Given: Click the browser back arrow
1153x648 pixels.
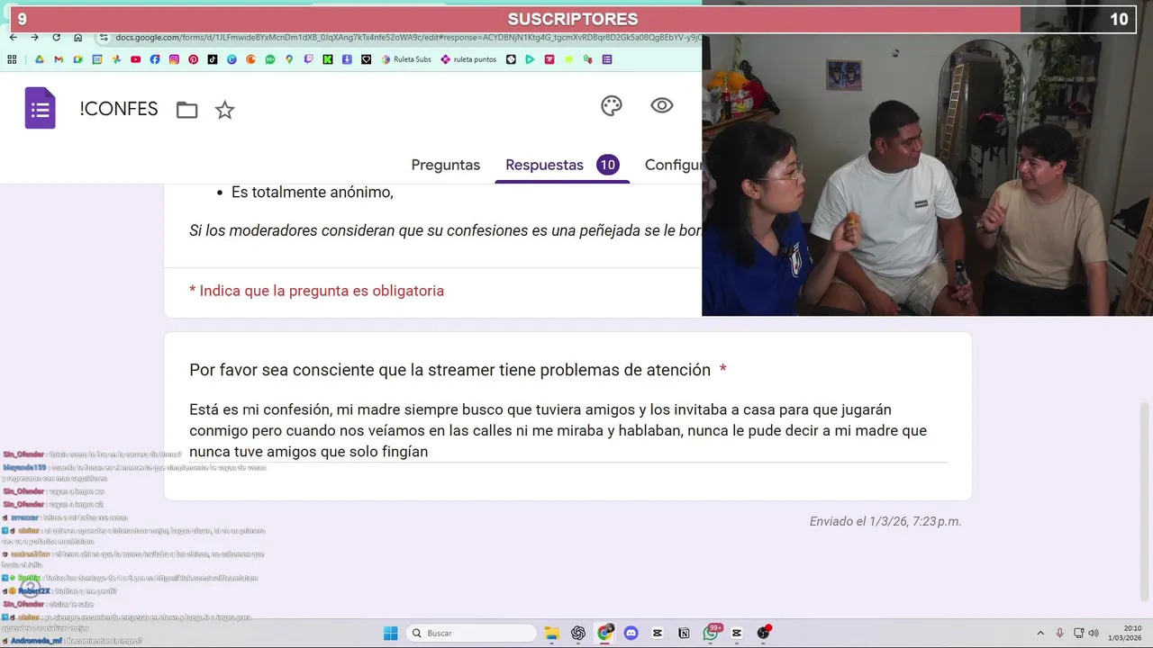Looking at the screenshot, I should [x=13, y=37].
